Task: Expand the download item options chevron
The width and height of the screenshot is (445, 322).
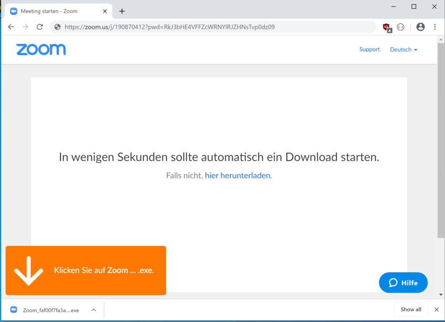Action: (94, 310)
